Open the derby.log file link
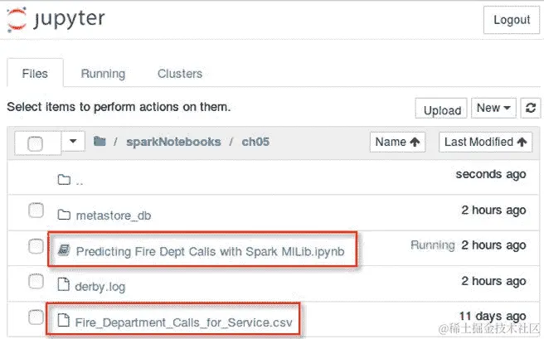The width and height of the screenshot is (544, 339). (100, 287)
